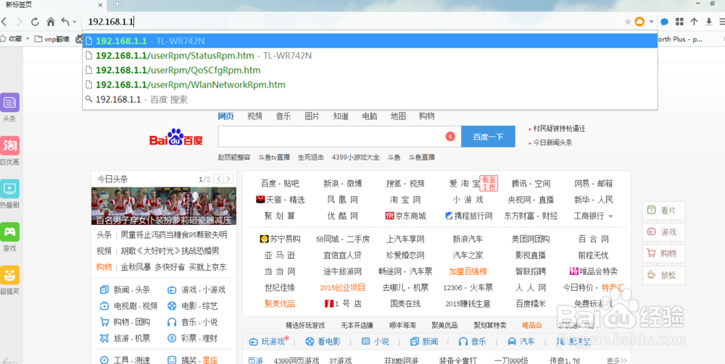Switch to the 音乐 search tab
Image resolution: width=725 pixels, height=364 pixels.
click(x=283, y=117)
